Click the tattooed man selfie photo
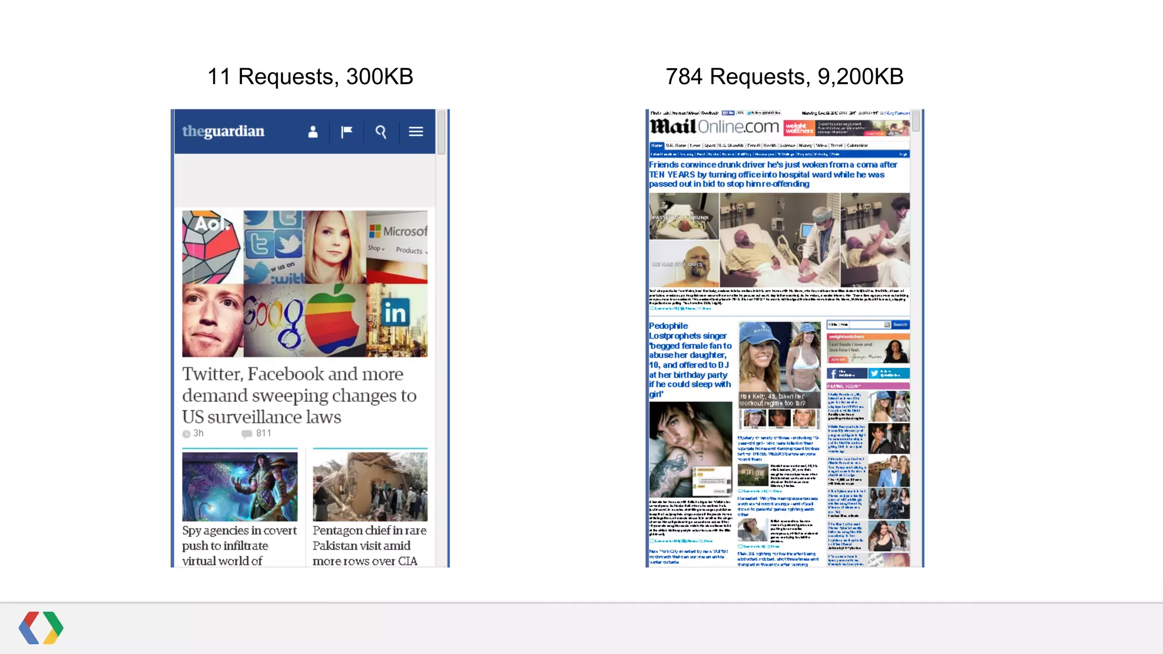The image size is (1163, 654). [x=691, y=450]
